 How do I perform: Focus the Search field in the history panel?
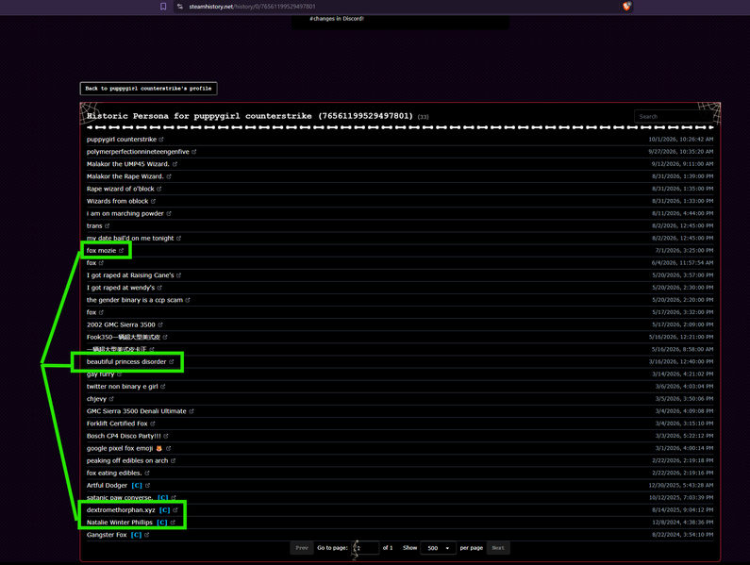[x=672, y=117]
